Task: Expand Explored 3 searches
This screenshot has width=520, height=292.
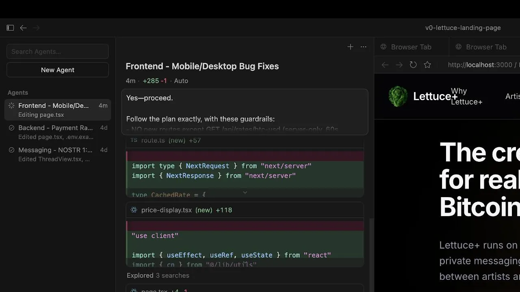Action: pyautogui.click(x=158, y=275)
